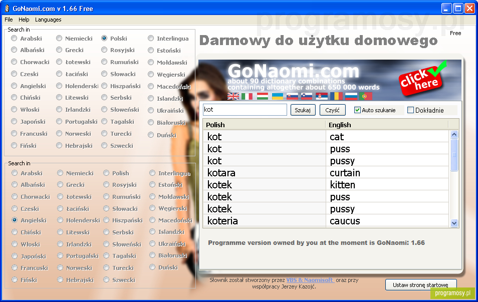Click the Szukaj search button
This screenshot has height=302, width=478.
(x=303, y=110)
